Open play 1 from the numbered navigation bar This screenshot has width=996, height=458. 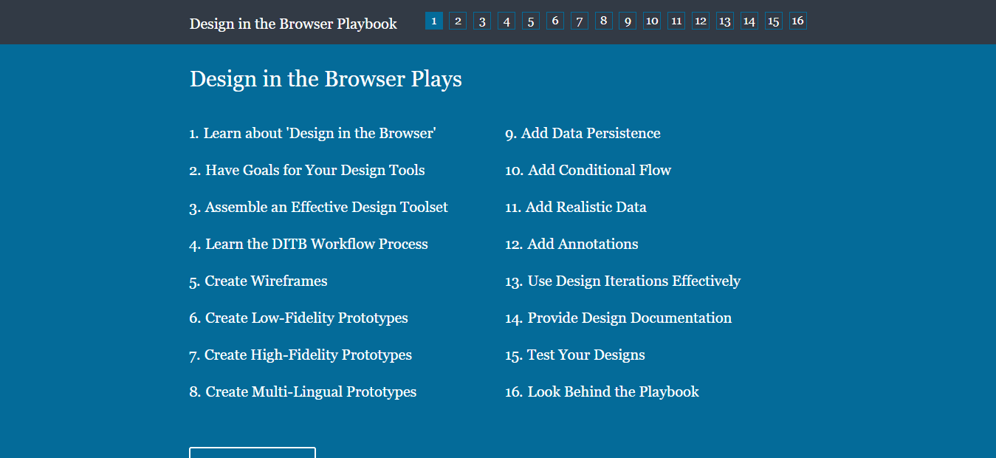click(x=433, y=21)
